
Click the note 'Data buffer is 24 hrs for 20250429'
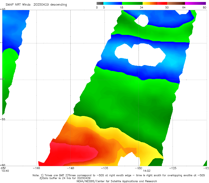coord(65,178)
